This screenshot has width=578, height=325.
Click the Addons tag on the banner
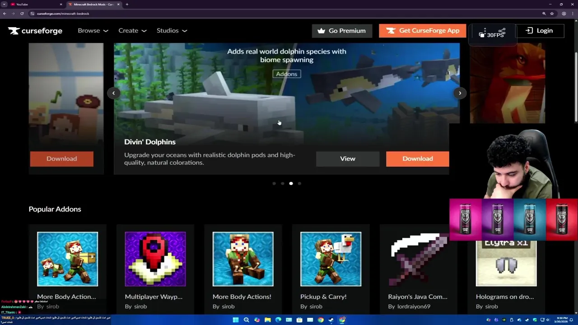pos(287,74)
